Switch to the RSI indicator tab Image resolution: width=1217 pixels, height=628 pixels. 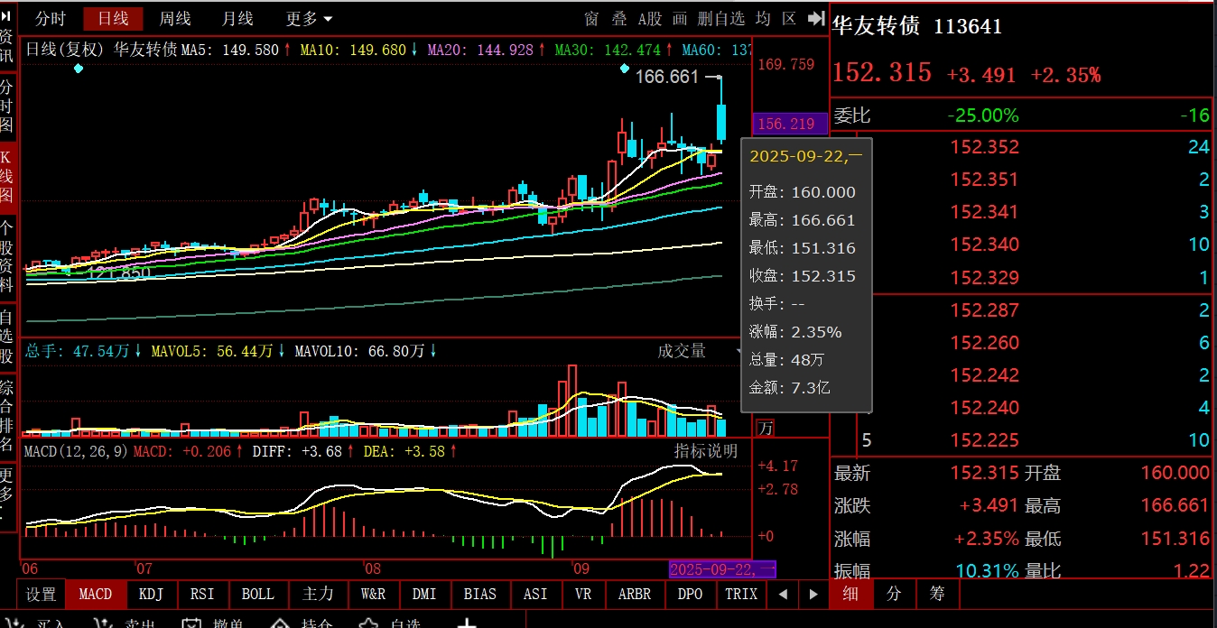click(x=202, y=594)
